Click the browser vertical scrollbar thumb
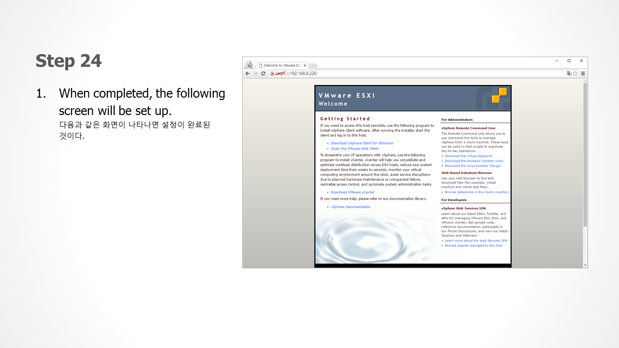 pyautogui.click(x=585, y=154)
